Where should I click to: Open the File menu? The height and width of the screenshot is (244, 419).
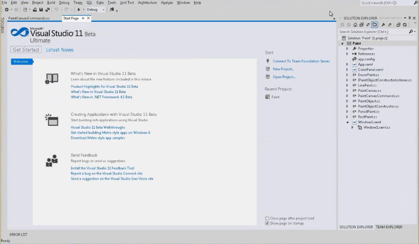pos(4,2)
